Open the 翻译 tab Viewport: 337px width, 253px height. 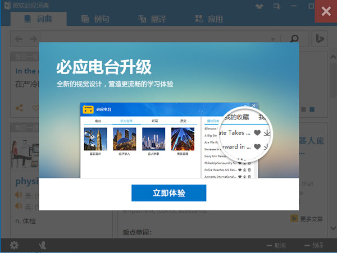pos(152,19)
